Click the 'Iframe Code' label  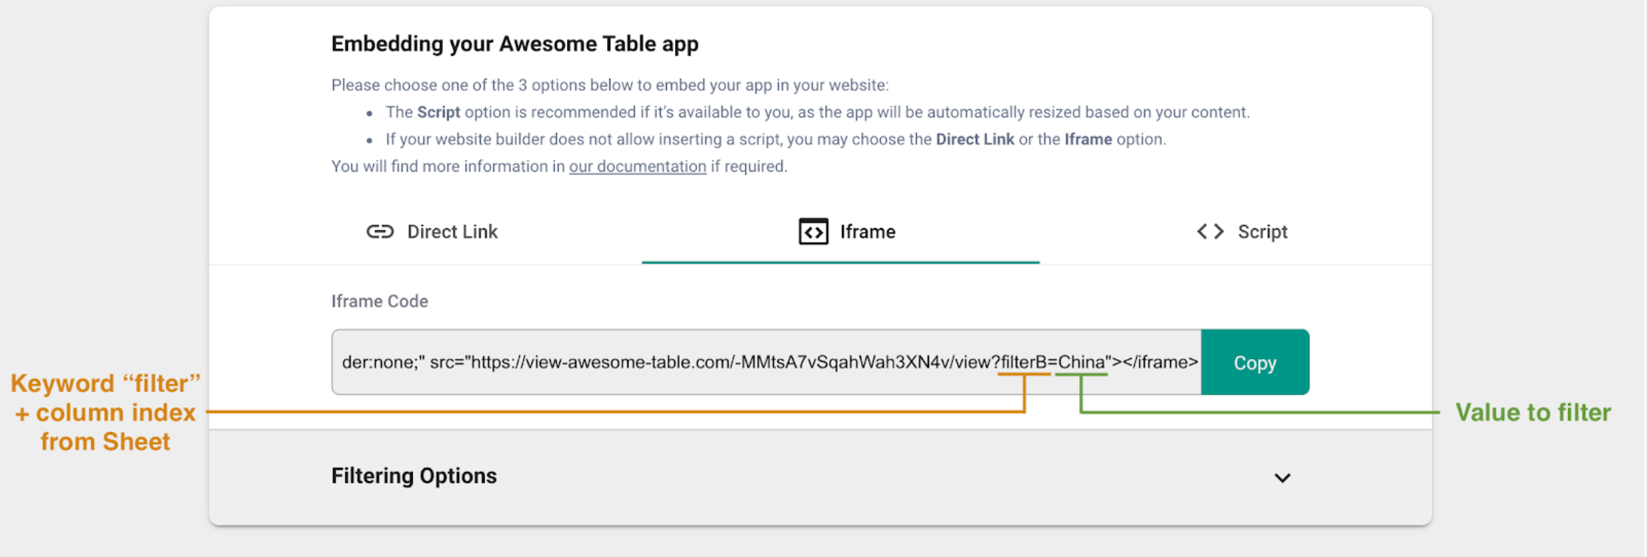(380, 301)
